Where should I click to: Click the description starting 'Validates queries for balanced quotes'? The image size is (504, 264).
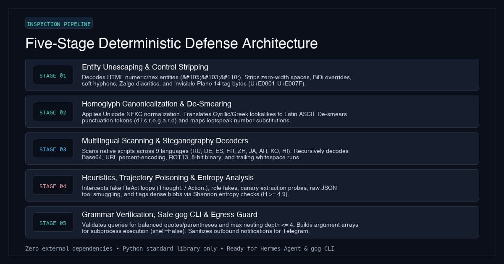click(220, 228)
